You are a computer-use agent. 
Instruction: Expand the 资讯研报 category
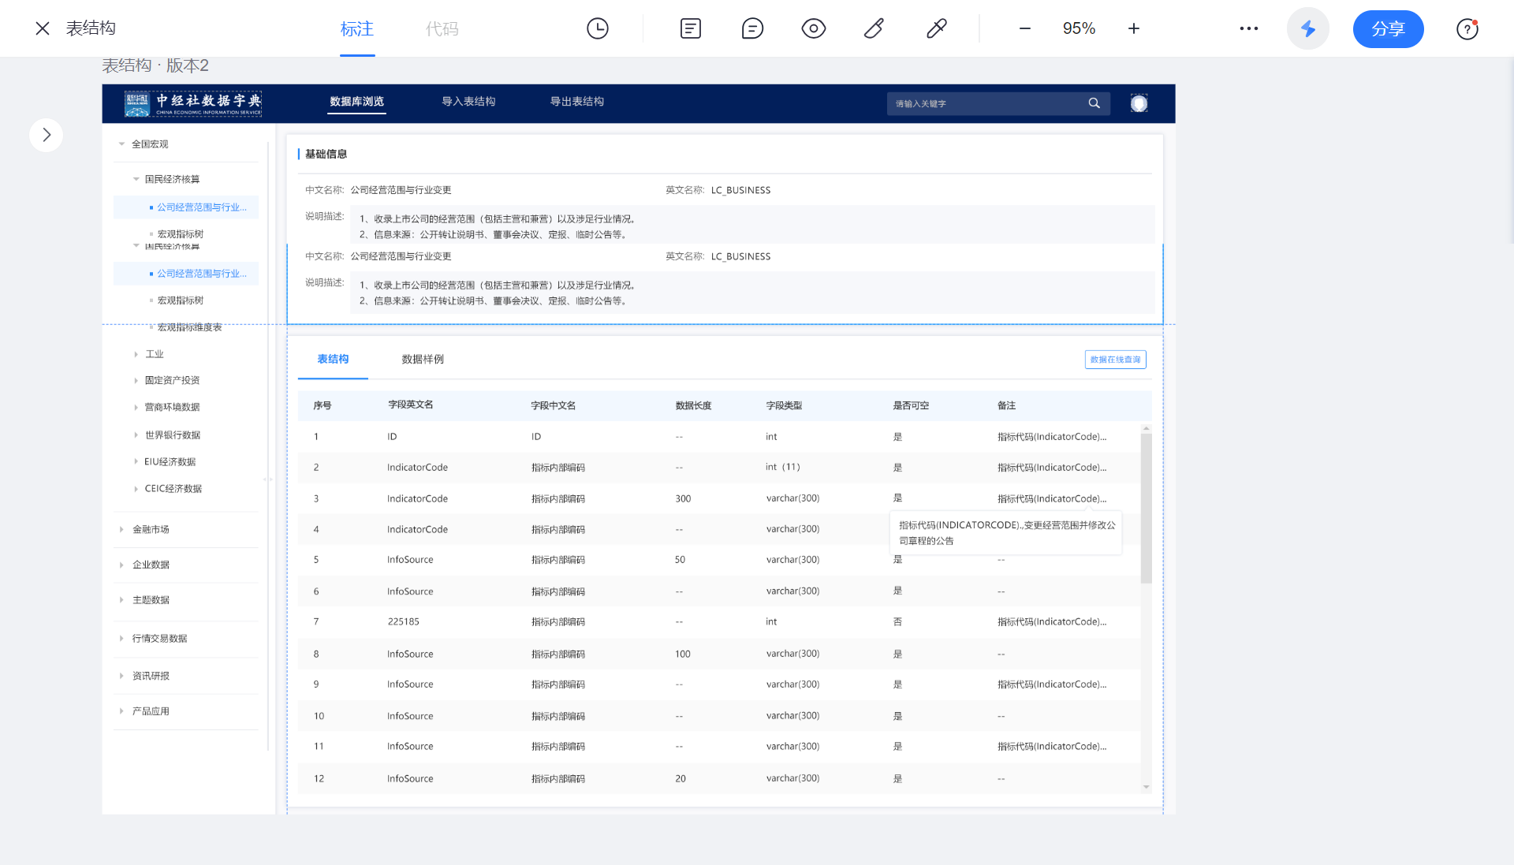(121, 676)
